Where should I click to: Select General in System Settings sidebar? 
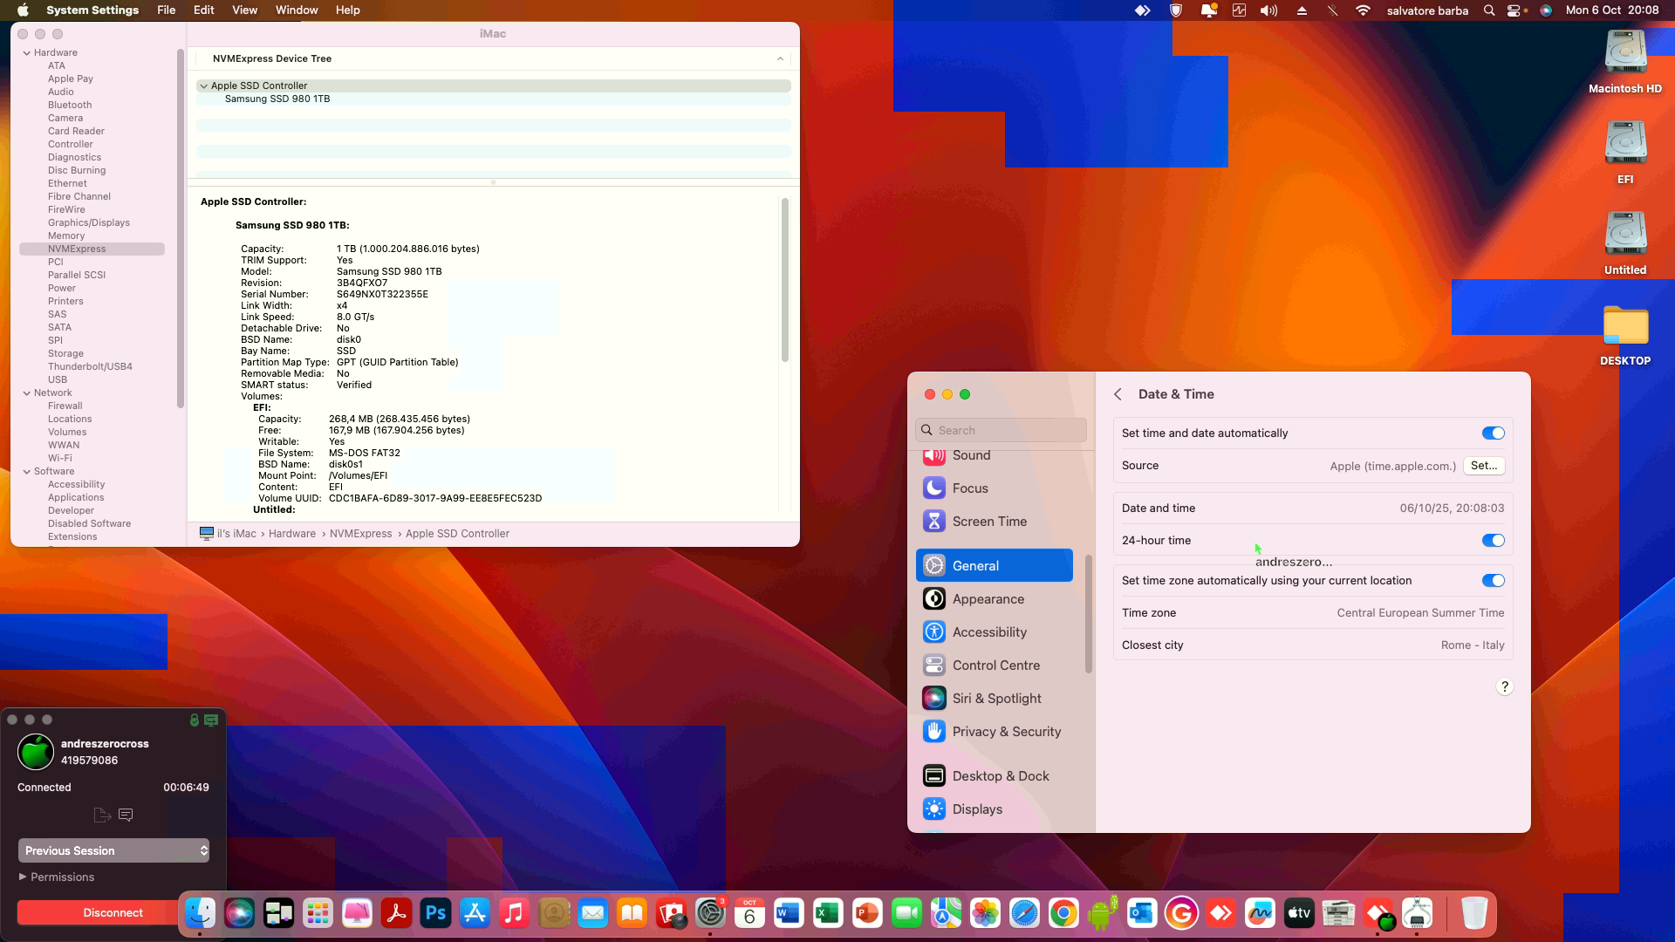pos(995,565)
